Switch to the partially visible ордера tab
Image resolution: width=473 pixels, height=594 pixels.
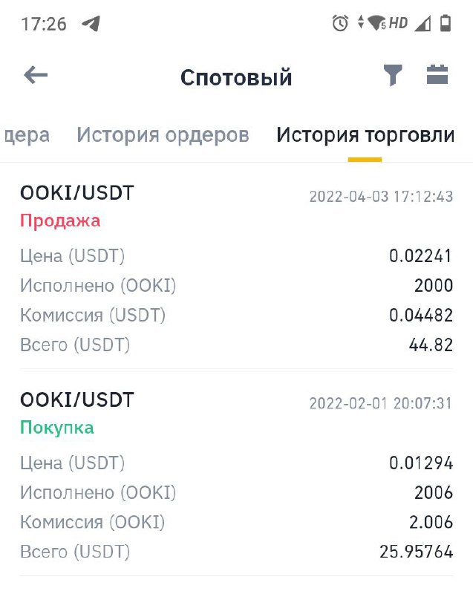click(x=26, y=136)
